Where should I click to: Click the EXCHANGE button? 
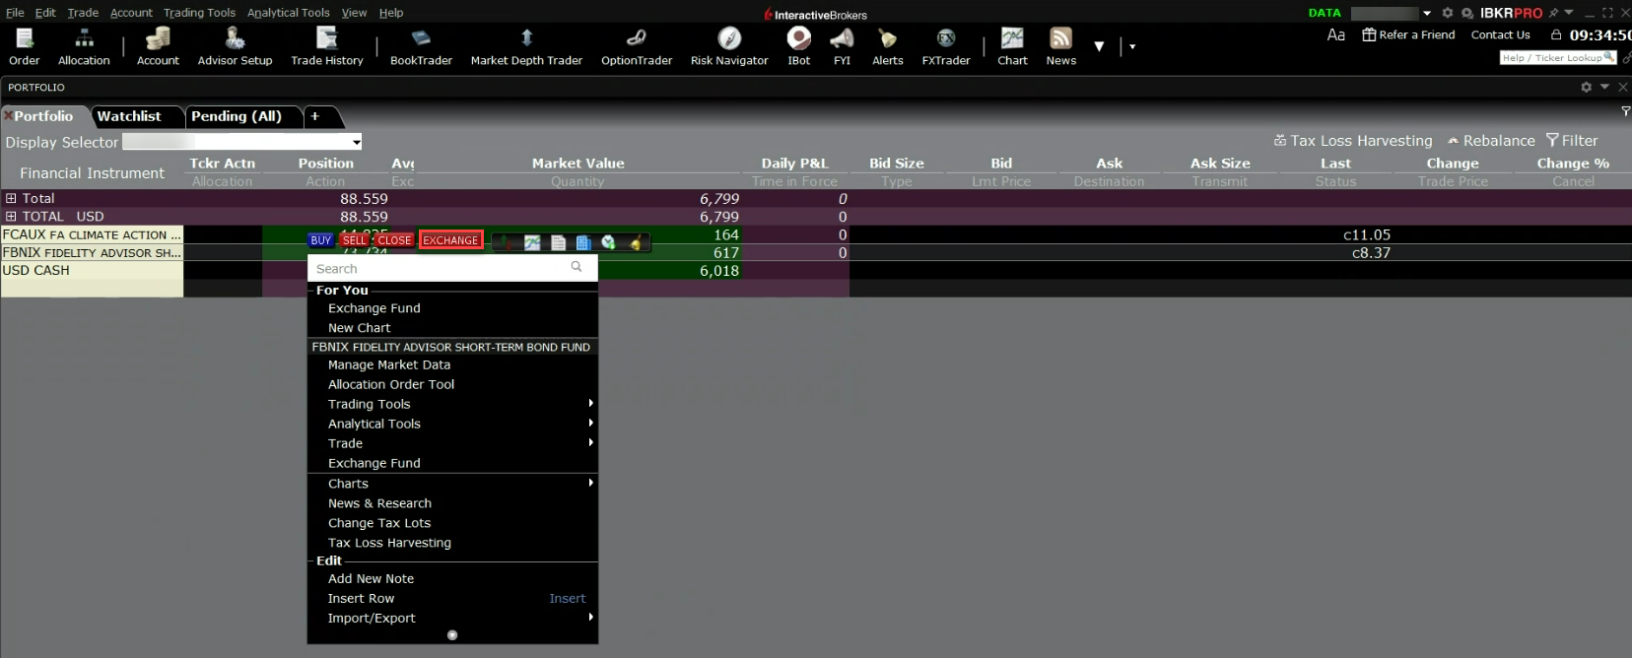click(x=450, y=240)
